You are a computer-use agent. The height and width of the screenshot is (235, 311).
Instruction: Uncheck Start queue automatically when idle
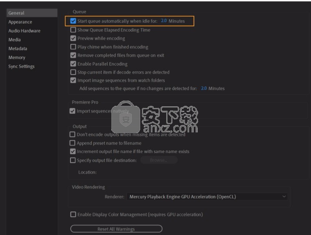coord(73,21)
